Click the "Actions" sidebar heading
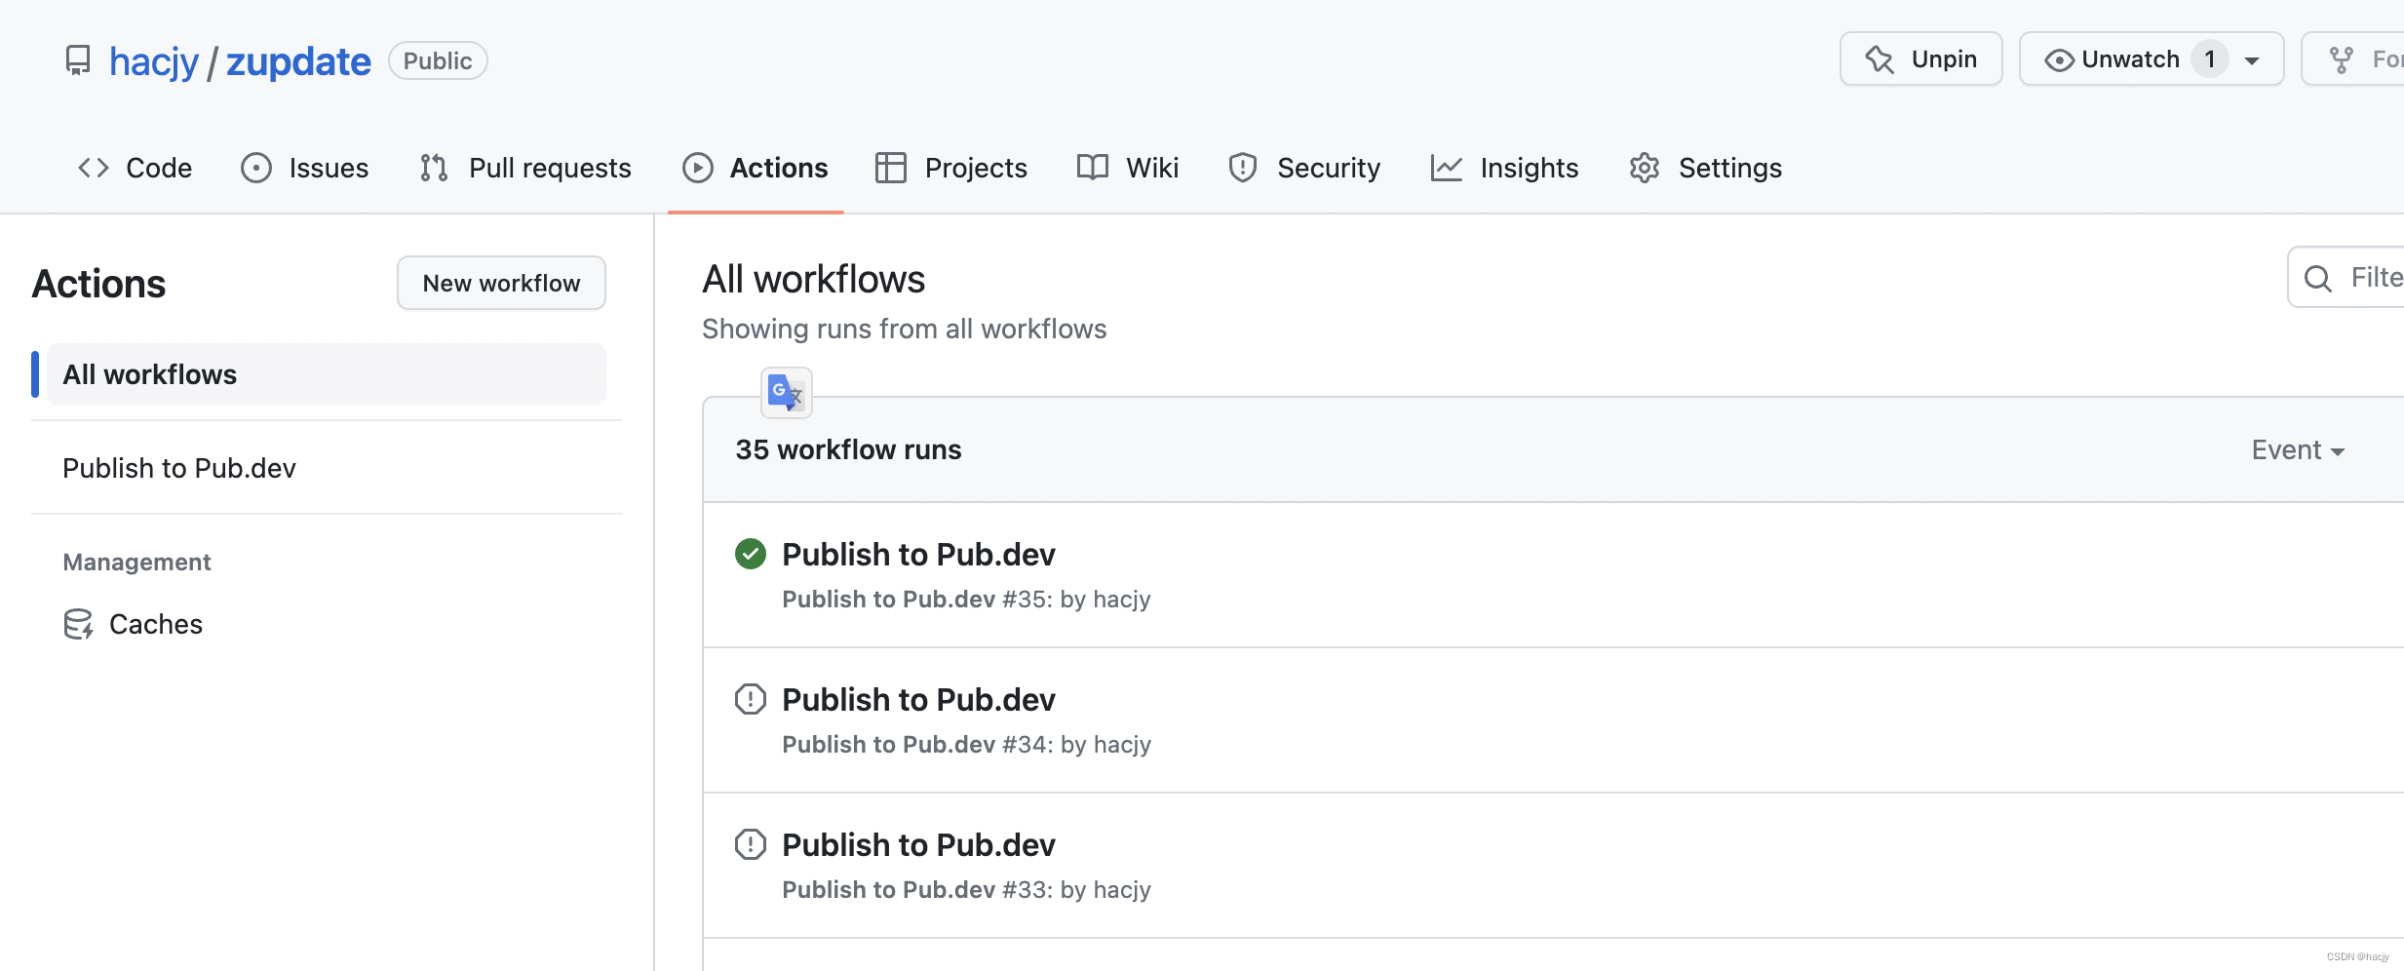Screen dimensions: 2404x971 coord(98,284)
